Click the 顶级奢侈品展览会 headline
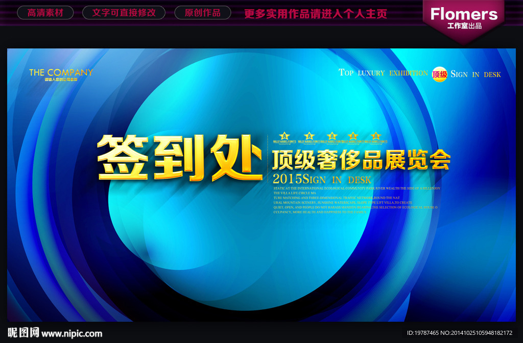The image size is (523, 343). click(362, 160)
